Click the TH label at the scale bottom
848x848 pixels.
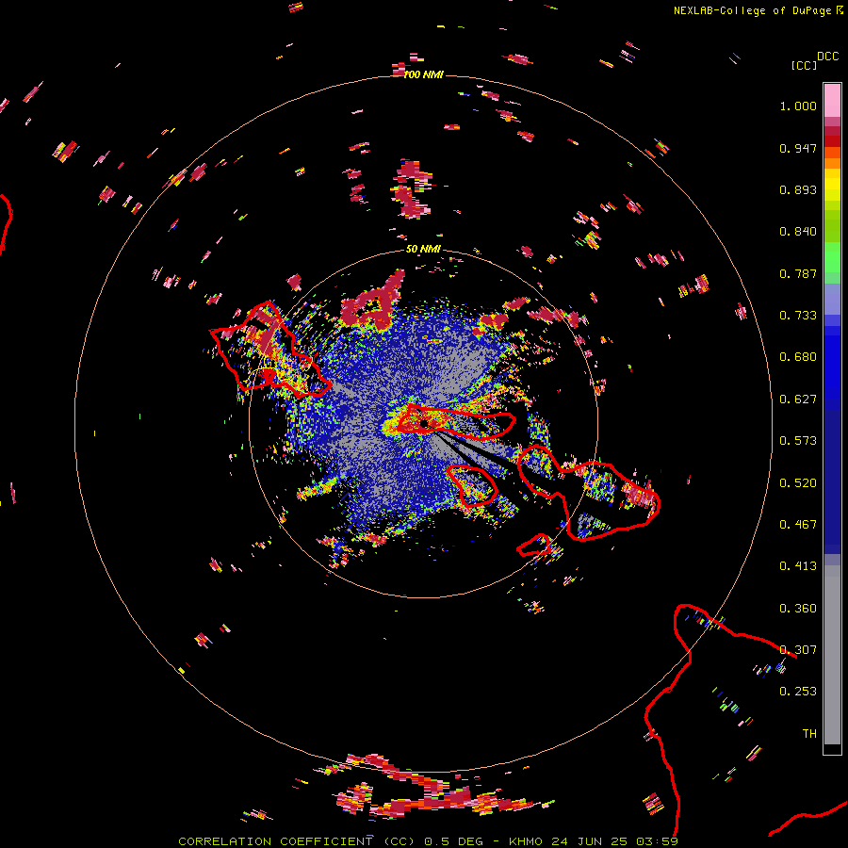809,734
